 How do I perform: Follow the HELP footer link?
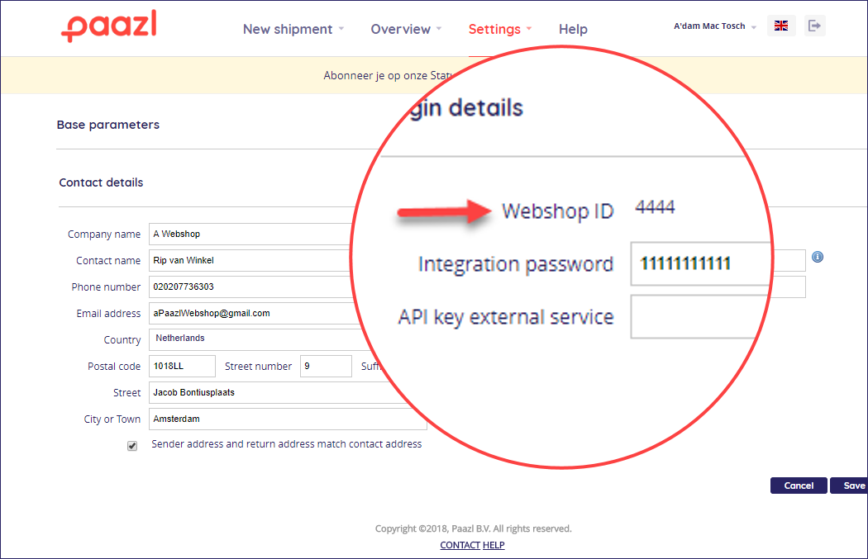pos(494,545)
